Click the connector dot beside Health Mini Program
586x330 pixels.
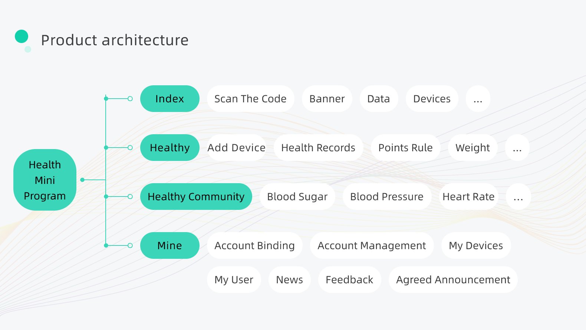(82, 180)
